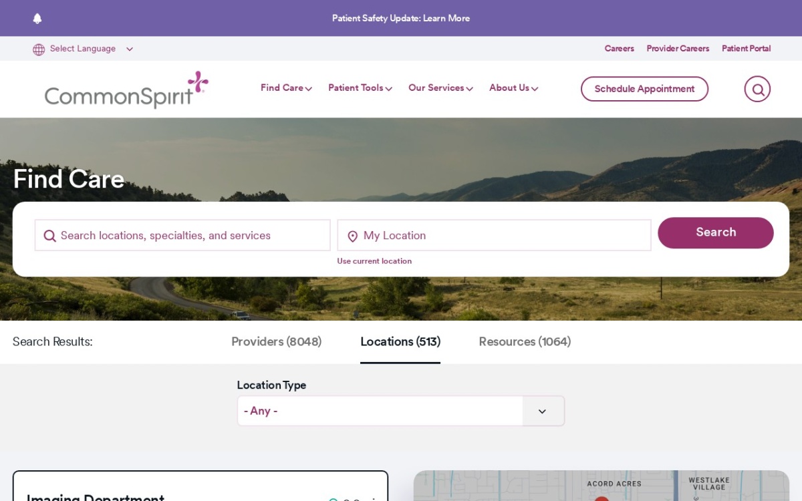The image size is (802, 501).
Task: Focus the My Location input field
Action: 494,235
